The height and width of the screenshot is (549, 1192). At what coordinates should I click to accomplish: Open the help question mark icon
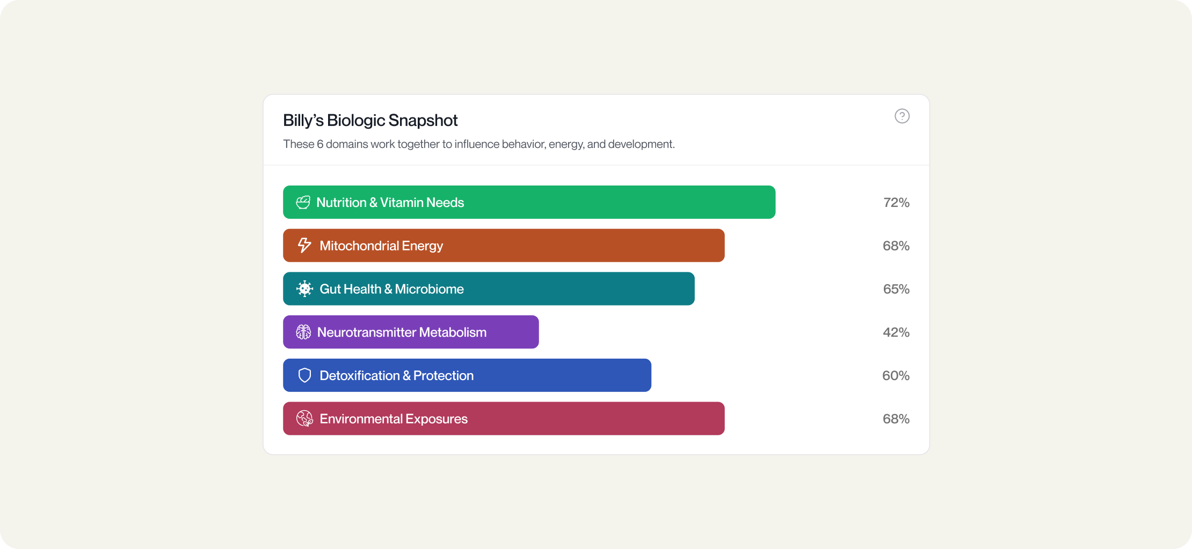[x=902, y=116]
